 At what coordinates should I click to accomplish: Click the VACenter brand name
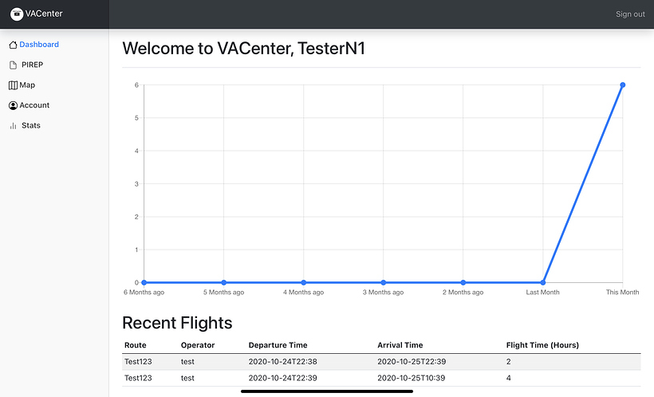click(45, 14)
